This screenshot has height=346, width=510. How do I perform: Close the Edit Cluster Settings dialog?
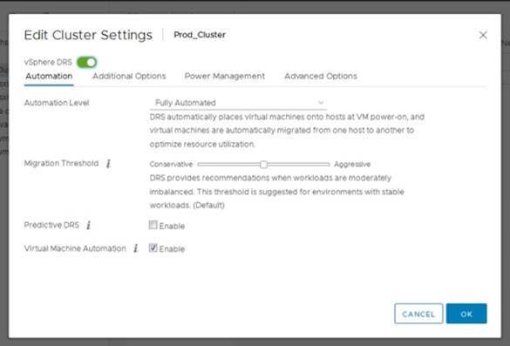[483, 35]
